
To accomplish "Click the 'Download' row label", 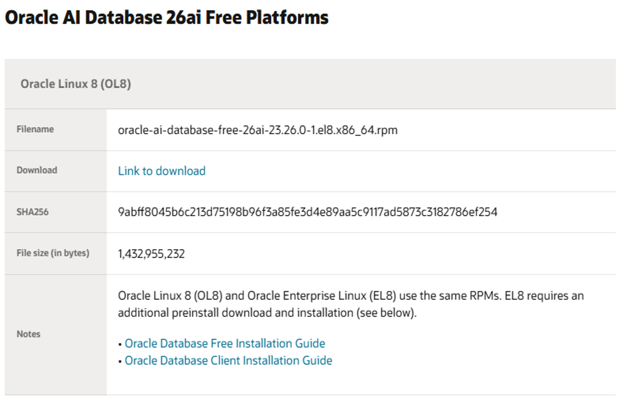I will point(37,170).
